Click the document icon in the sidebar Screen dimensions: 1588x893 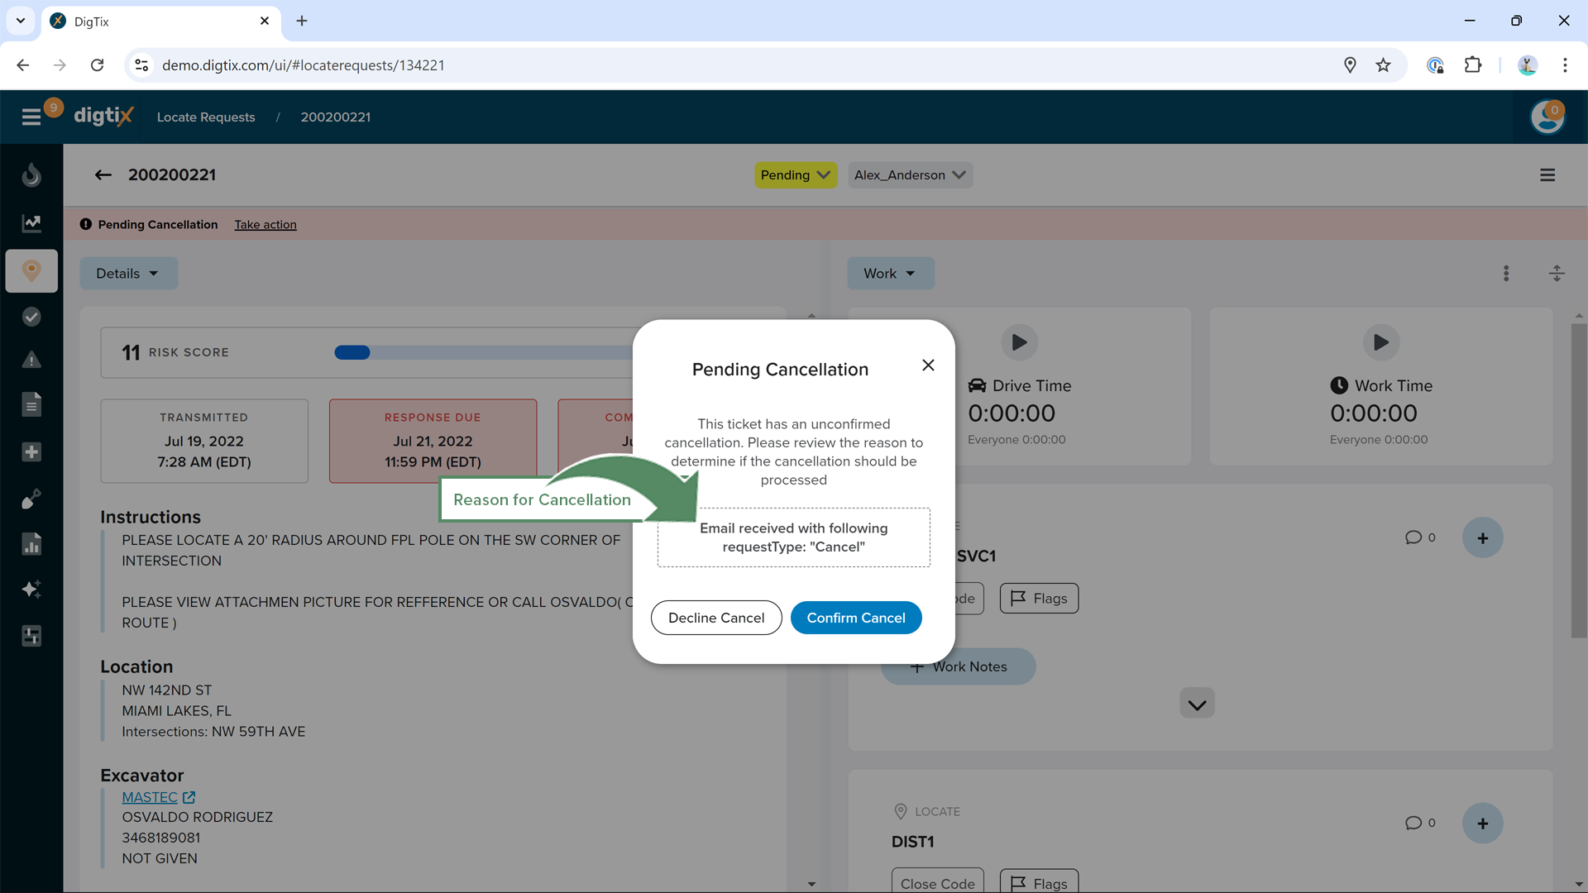(31, 405)
